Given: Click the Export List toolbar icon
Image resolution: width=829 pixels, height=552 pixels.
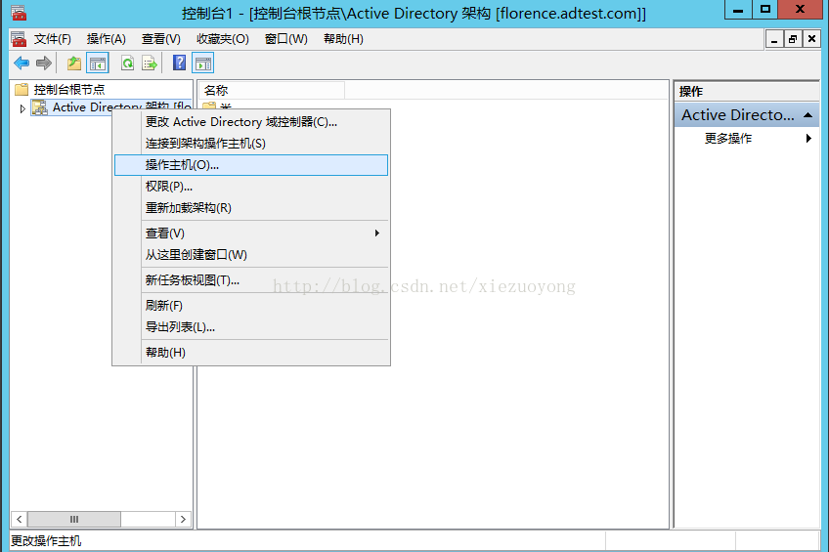Looking at the screenshot, I should tap(150, 64).
